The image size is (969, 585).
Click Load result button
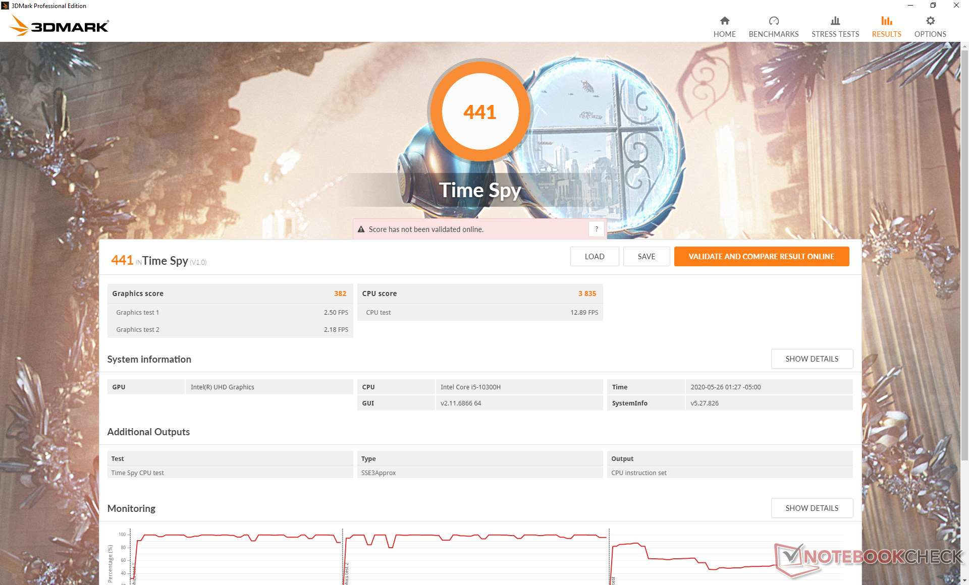tap(594, 256)
